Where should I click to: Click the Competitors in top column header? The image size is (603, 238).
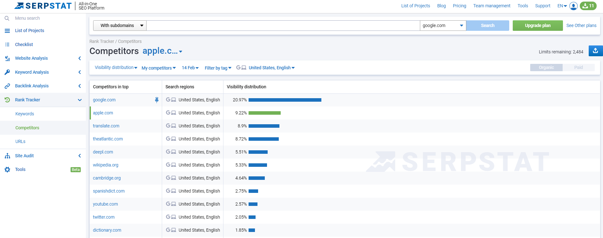[111, 87]
